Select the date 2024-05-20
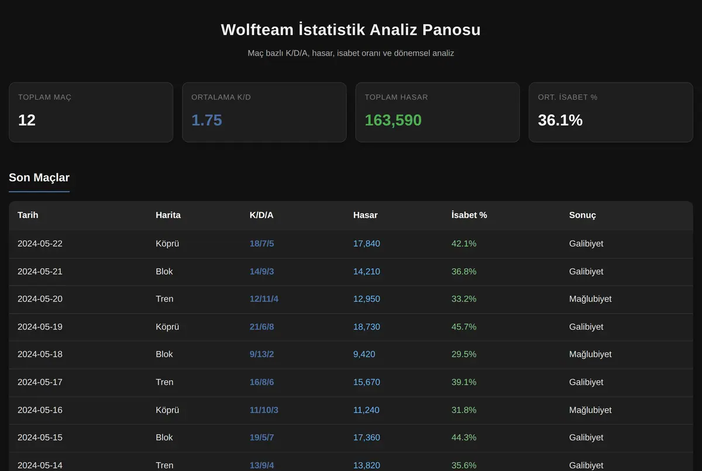This screenshot has height=471, width=702. point(40,299)
